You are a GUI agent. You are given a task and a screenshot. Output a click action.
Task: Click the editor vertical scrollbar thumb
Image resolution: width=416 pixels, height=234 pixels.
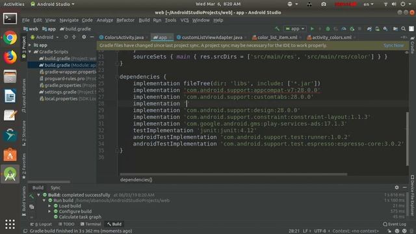pos(408,138)
